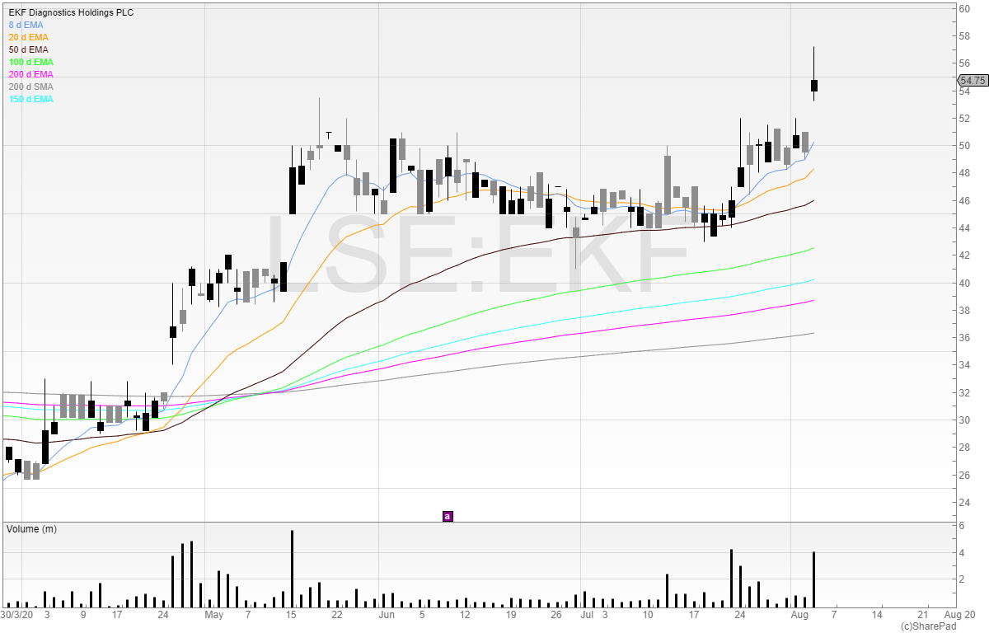Click the May label on date axis
The width and height of the screenshot is (989, 633).
214,615
